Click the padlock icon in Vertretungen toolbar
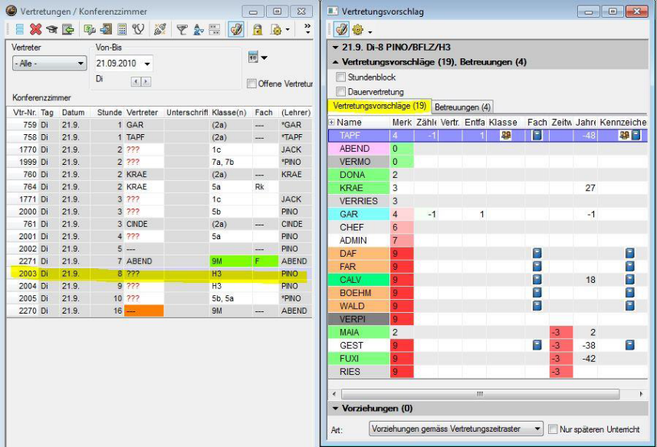 258,29
